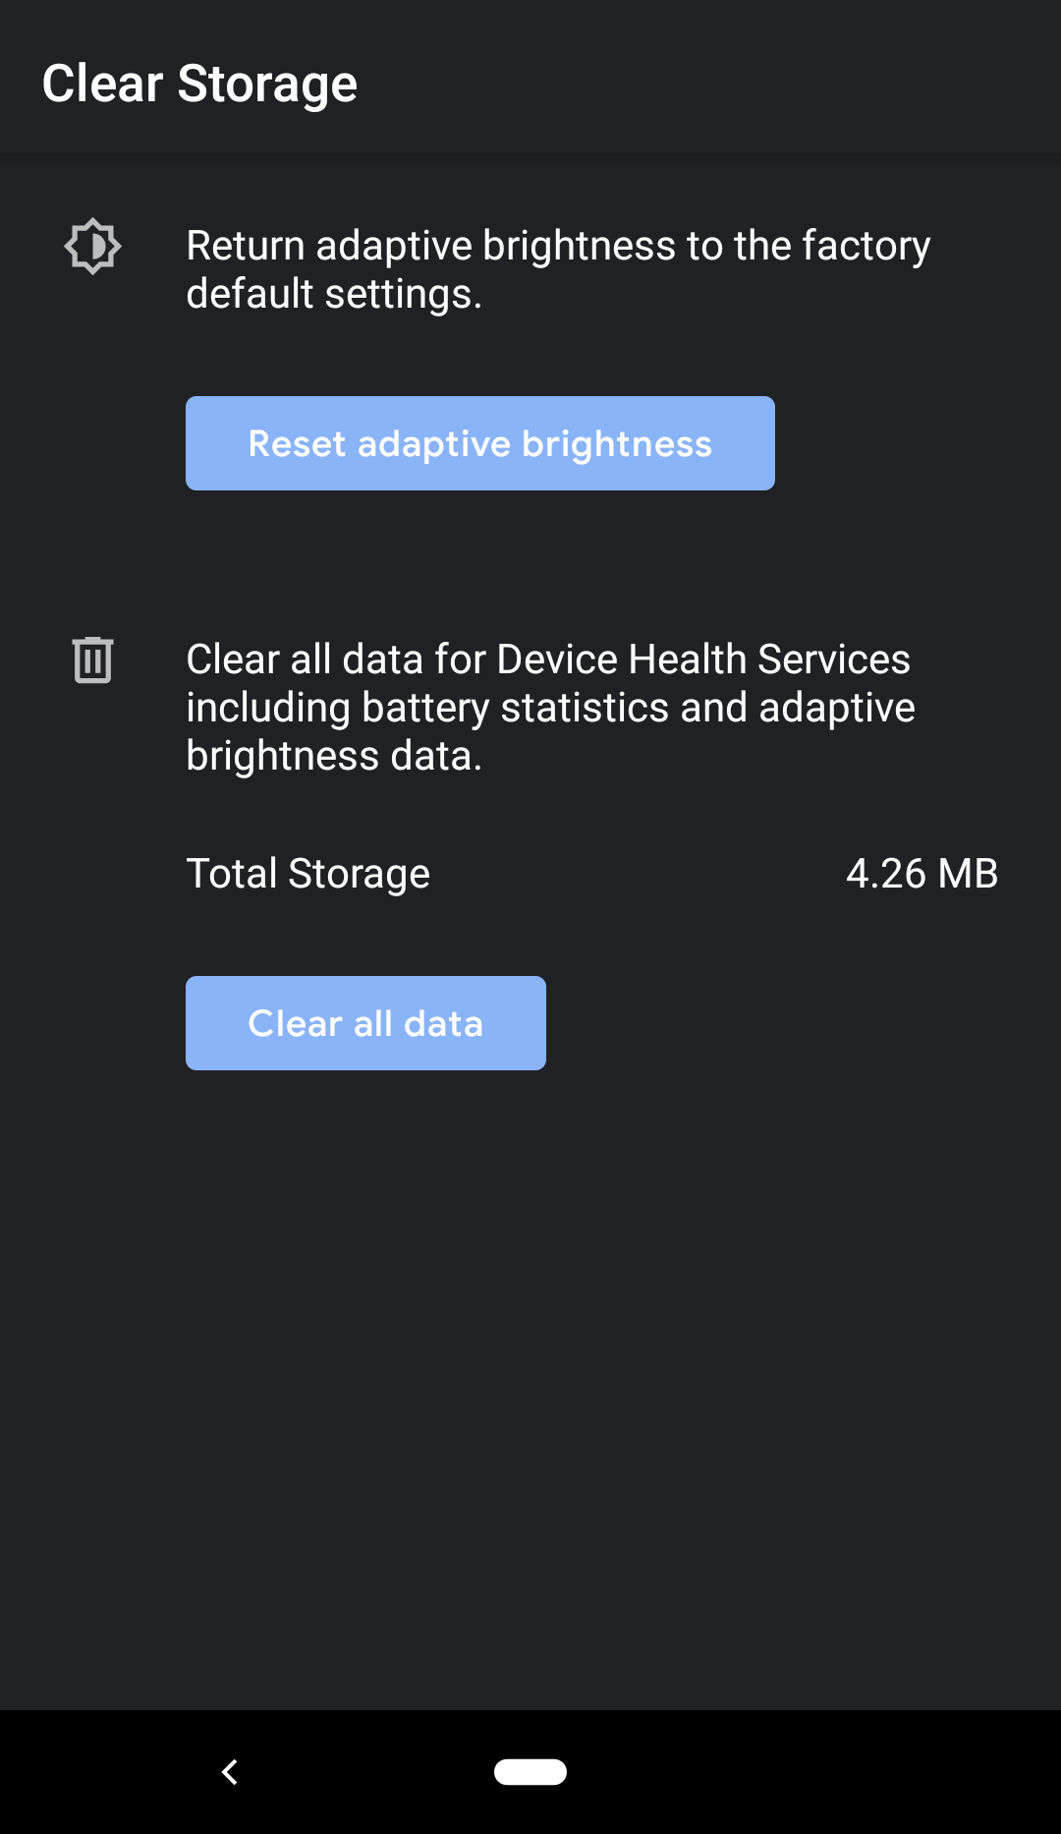Select the Clear Storage page title
The height and width of the screenshot is (1834, 1061).
tap(199, 84)
